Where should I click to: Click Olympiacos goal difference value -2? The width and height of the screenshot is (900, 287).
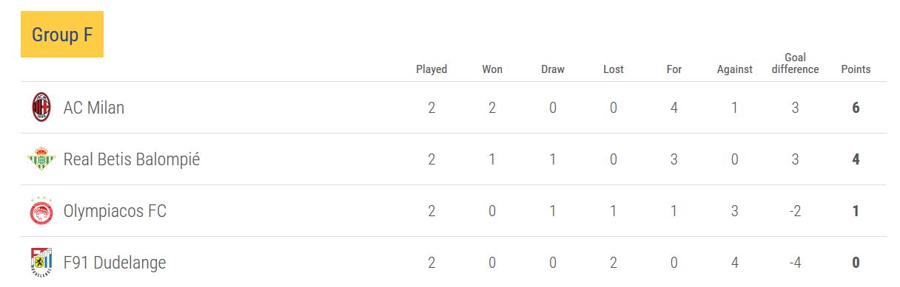796,211
